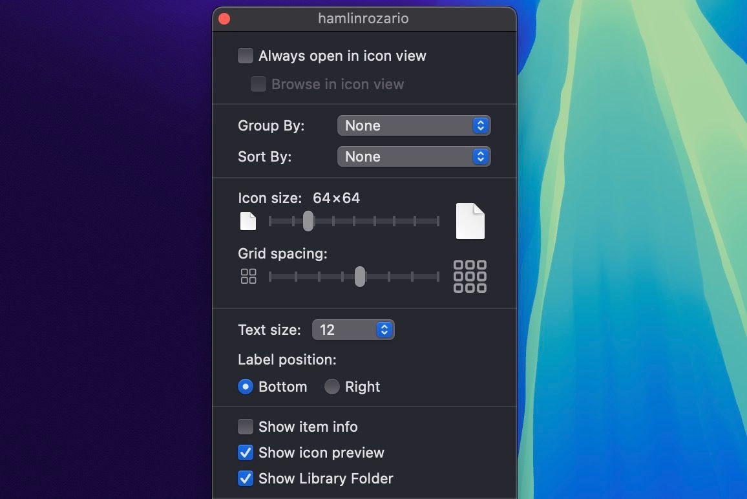Click the stepper arrows on Text size menu

point(384,330)
